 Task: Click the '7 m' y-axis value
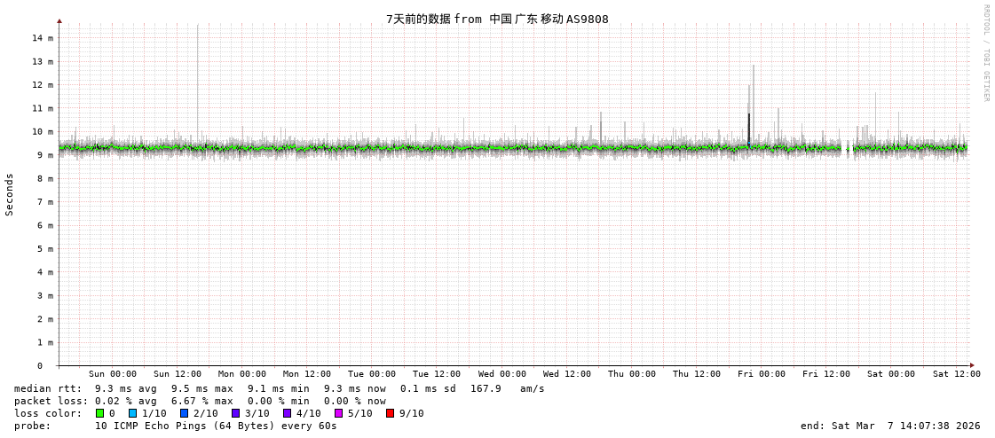45,202
